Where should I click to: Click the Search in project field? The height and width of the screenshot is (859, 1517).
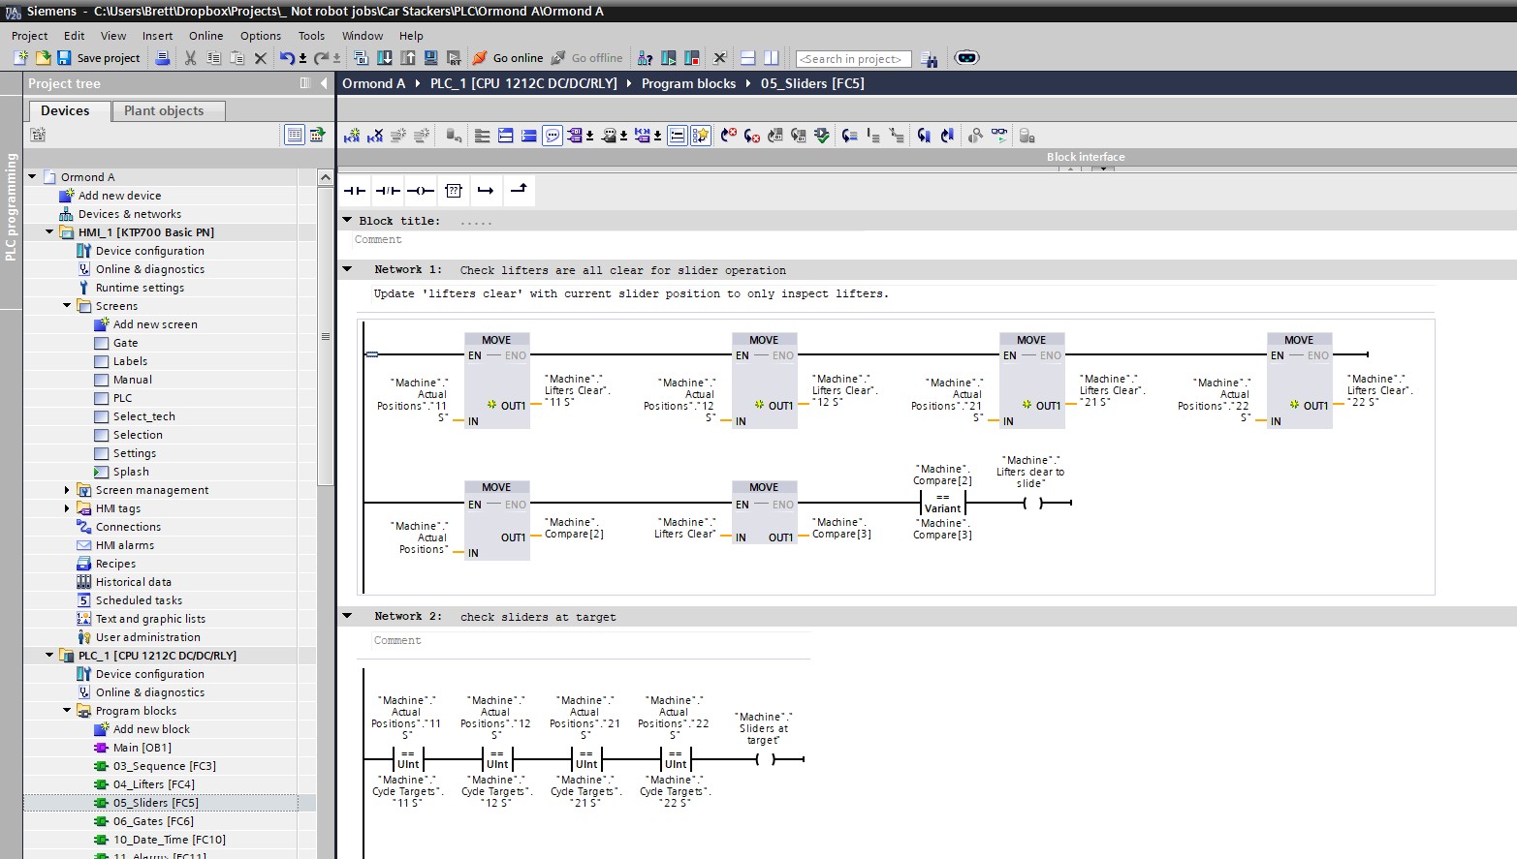tap(854, 59)
